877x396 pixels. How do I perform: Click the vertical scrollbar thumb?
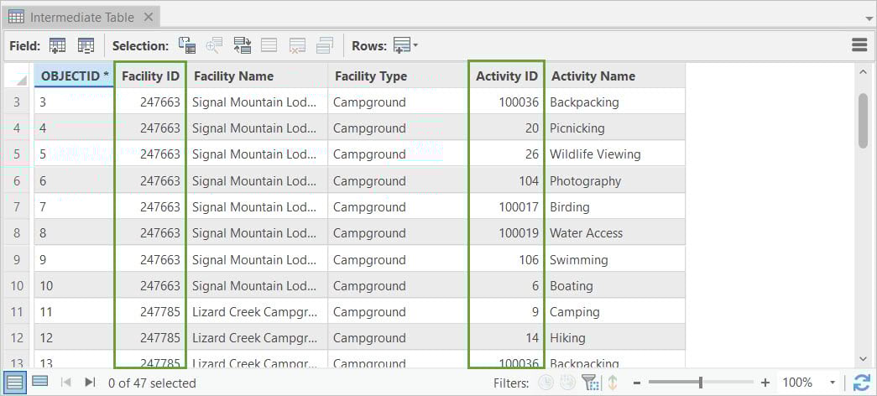point(863,120)
